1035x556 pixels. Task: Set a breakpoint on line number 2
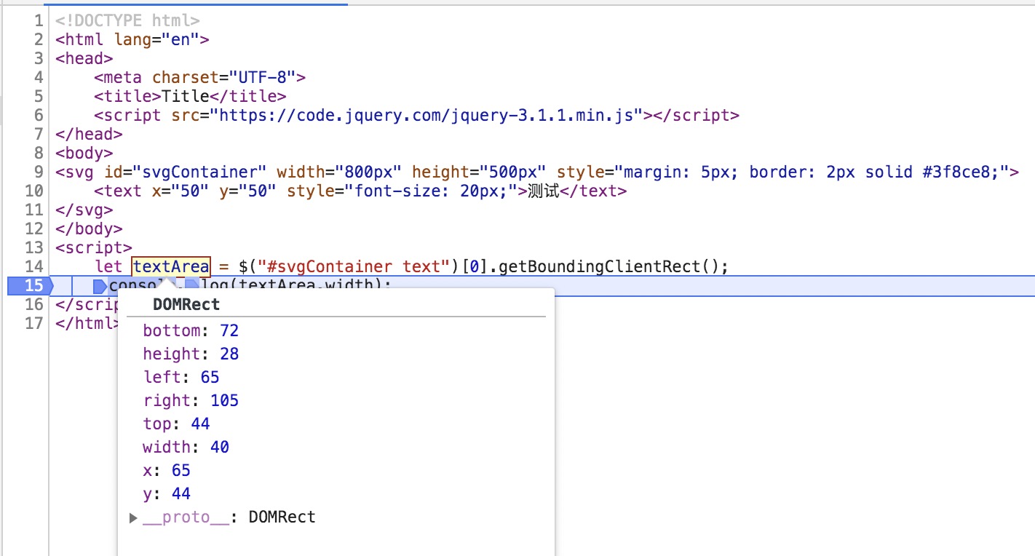[x=39, y=39]
